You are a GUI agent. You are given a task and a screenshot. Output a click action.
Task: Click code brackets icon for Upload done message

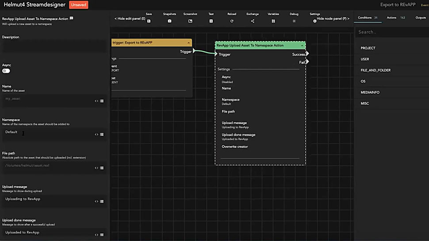(x=96, y=235)
